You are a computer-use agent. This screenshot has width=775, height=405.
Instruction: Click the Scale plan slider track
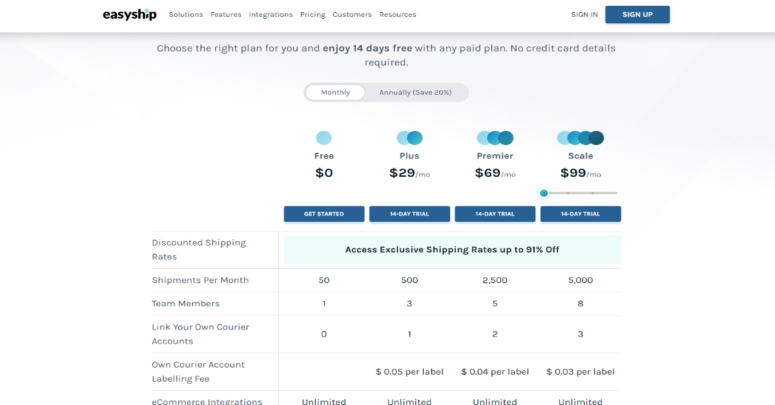581,193
